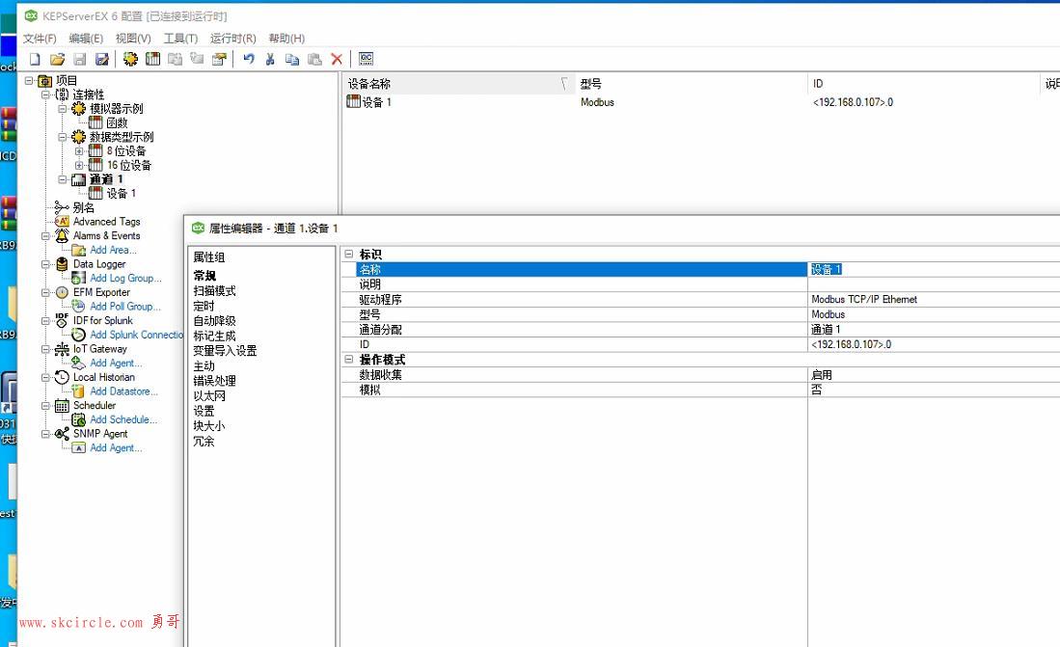The width and height of the screenshot is (1060, 647).
Task: Click the SNMP Agent icon
Action: click(62, 433)
